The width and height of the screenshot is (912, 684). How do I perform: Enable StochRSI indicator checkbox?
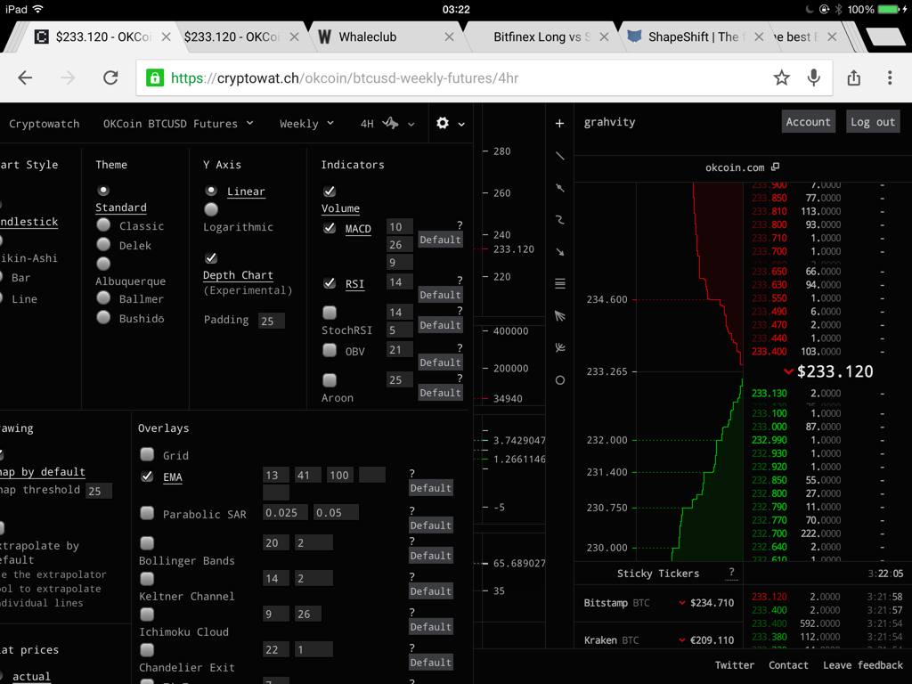point(330,313)
